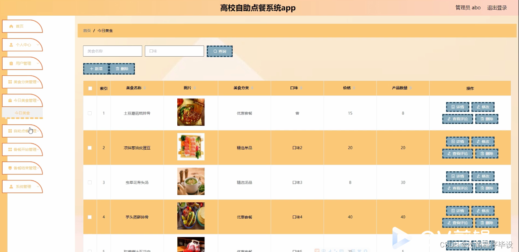Click the clipboard icon on 用户管理
519x252 pixels.
(x=10, y=63)
